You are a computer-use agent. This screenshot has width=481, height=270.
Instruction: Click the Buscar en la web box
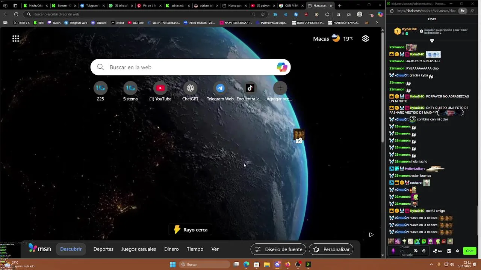click(x=191, y=67)
